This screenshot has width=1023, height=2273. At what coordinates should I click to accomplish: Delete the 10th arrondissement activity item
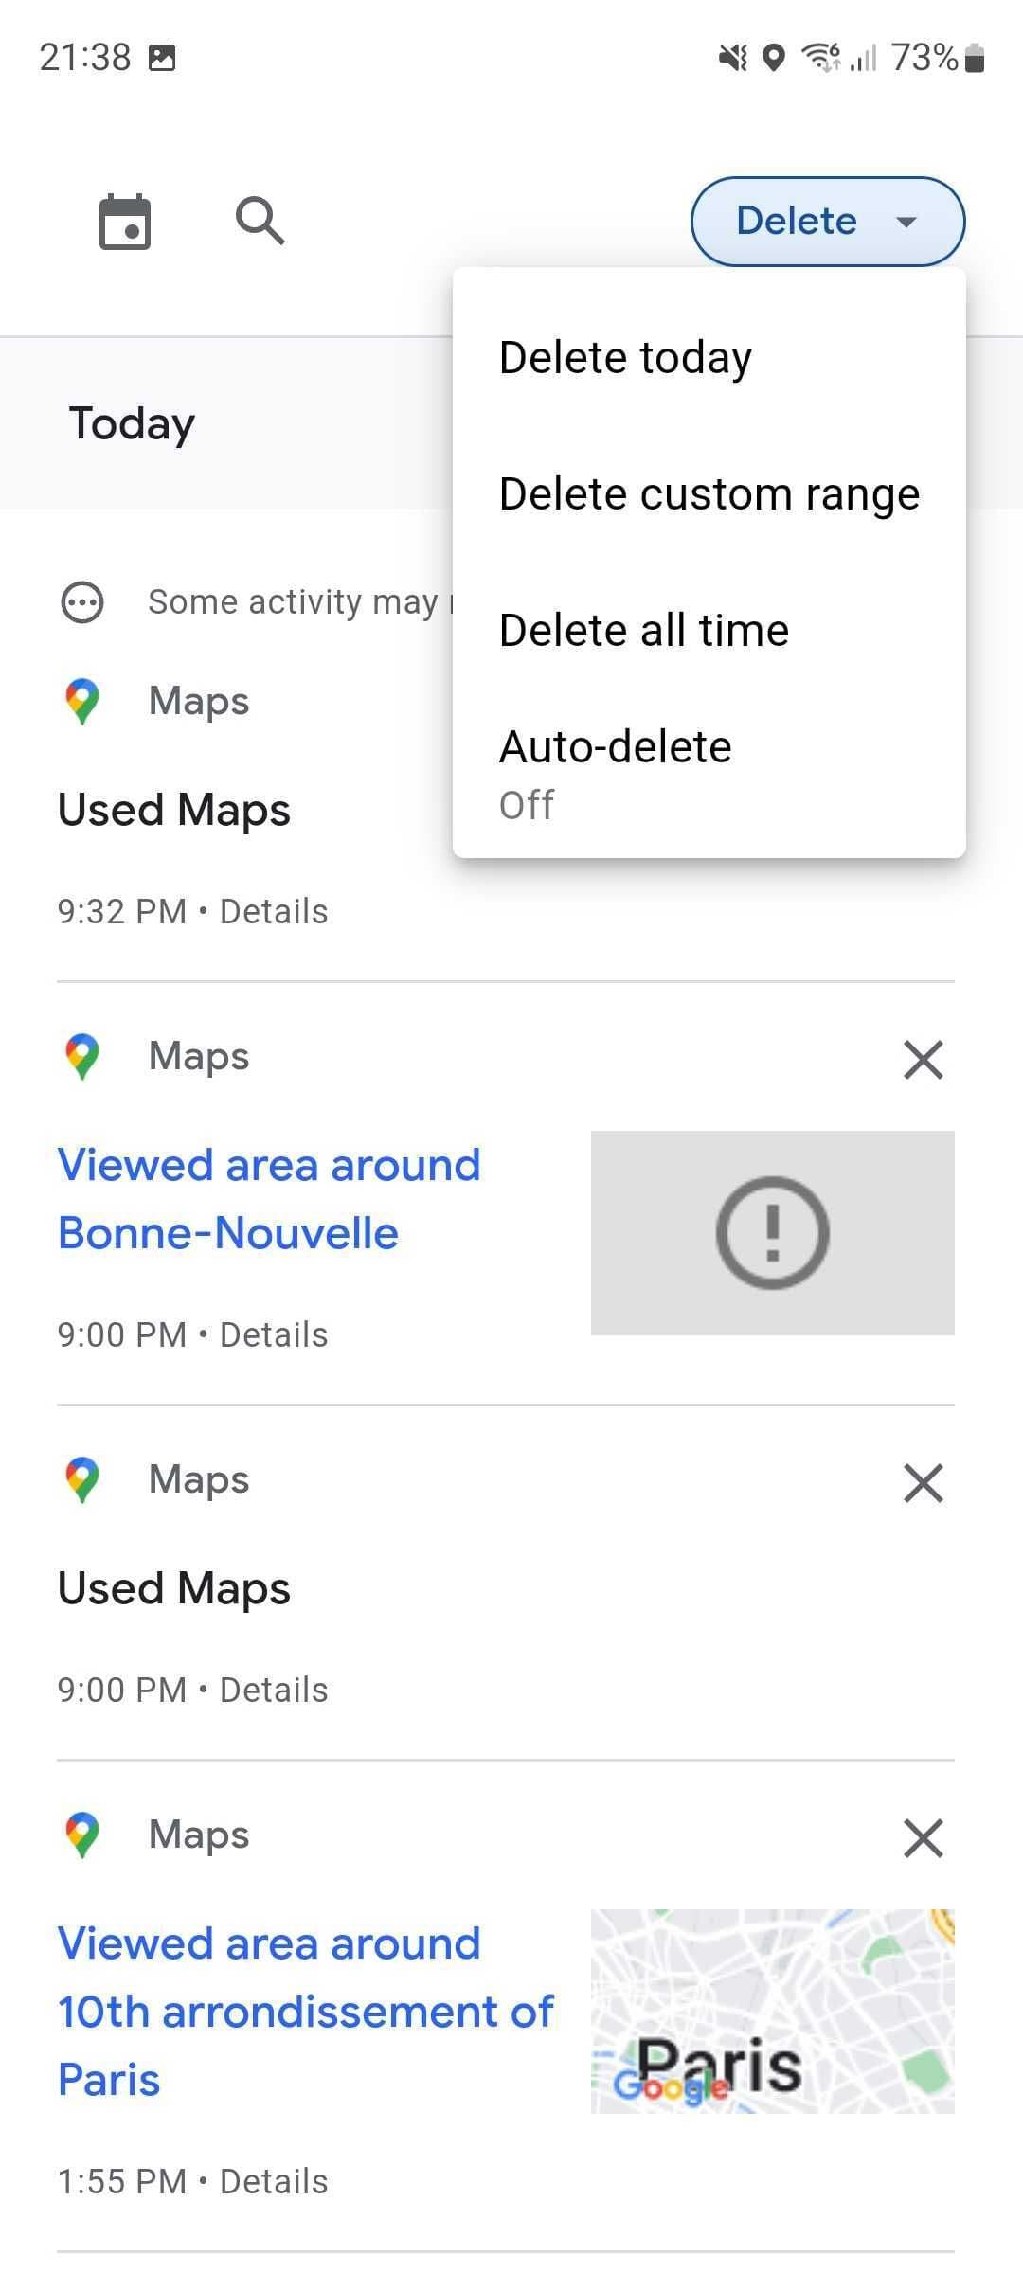click(x=923, y=1838)
